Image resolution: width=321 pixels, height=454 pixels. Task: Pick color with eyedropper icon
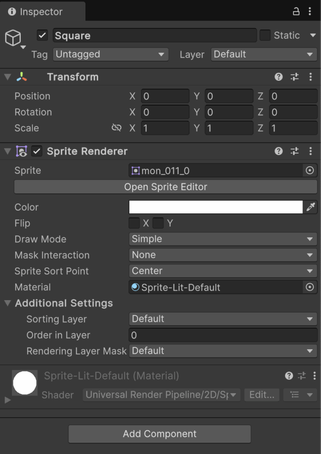click(x=310, y=207)
